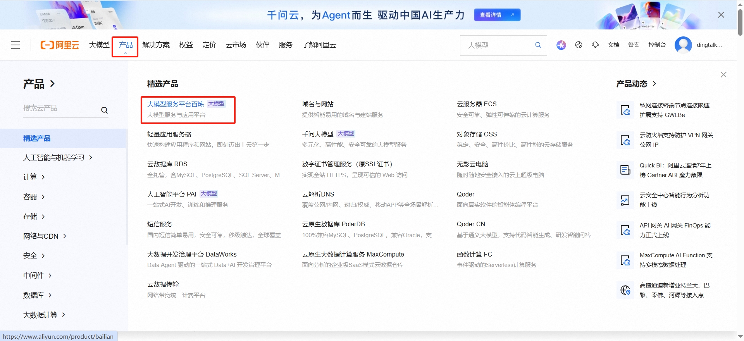The width and height of the screenshot is (744, 341).
Task: Open 云原生数据库 PolarDB product
Action: [x=334, y=224]
